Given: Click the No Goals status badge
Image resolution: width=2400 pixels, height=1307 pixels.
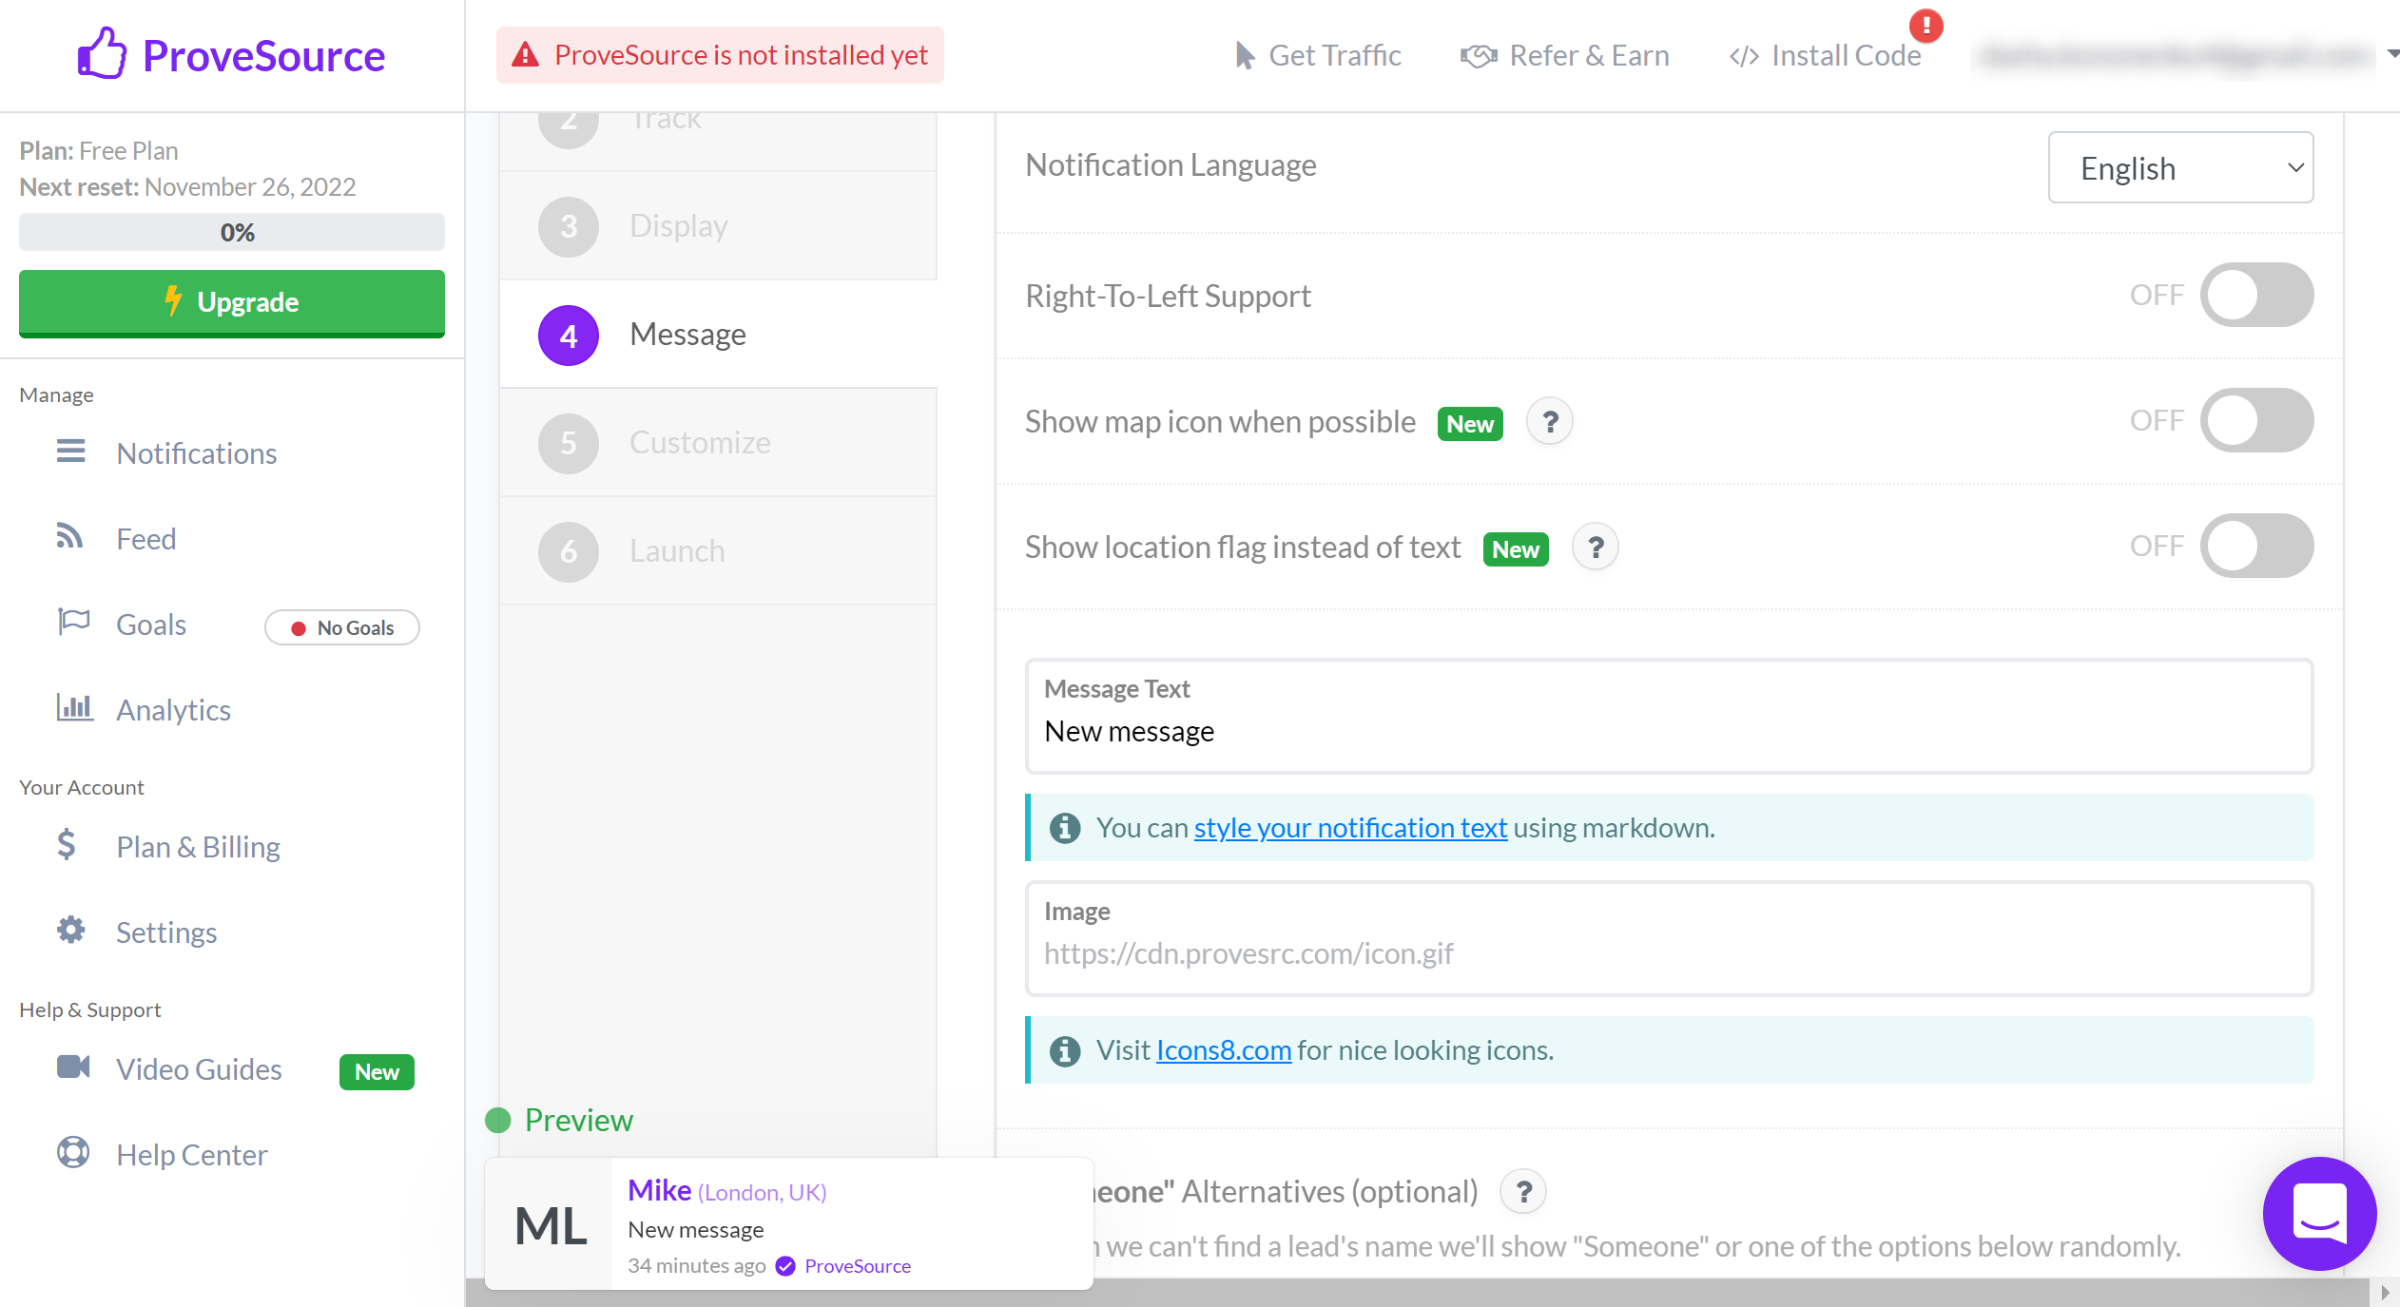Looking at the screenshot, I should click(342, 627).
